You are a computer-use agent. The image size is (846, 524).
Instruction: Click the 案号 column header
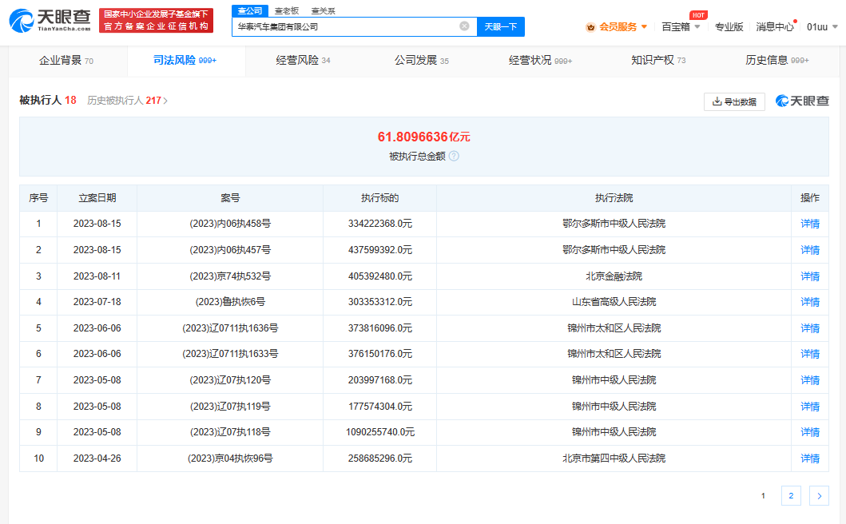[x=230, y=198]
